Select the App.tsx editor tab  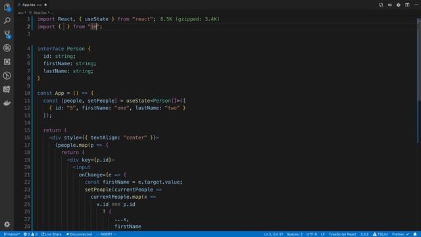[x=32, y=5]
